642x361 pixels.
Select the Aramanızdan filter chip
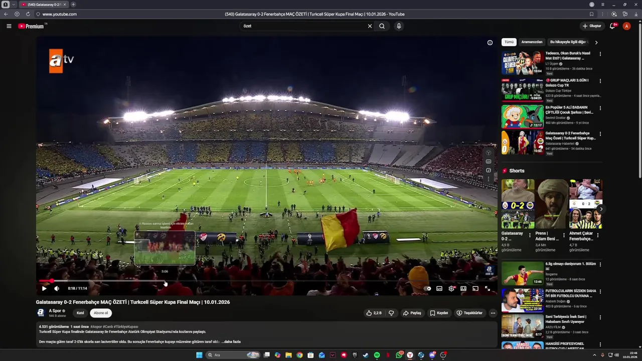[x=532, y=42]
